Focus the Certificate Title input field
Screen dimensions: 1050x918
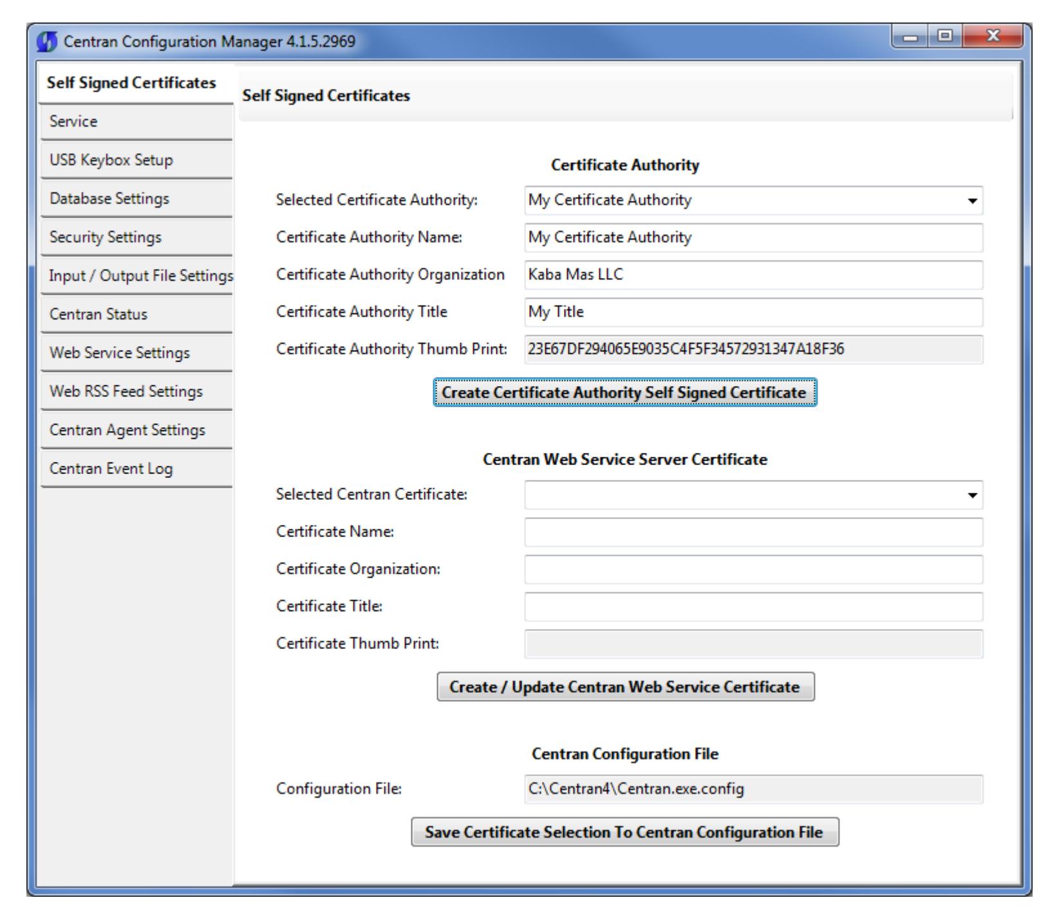coord(754,607)
